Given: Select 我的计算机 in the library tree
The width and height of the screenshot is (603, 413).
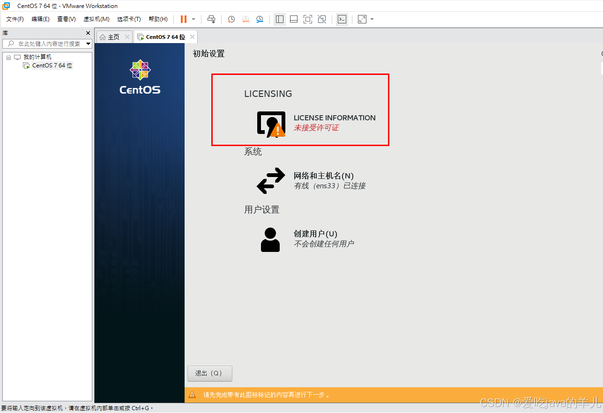Looking at the screenshot, I should click(x=37, y=57).
